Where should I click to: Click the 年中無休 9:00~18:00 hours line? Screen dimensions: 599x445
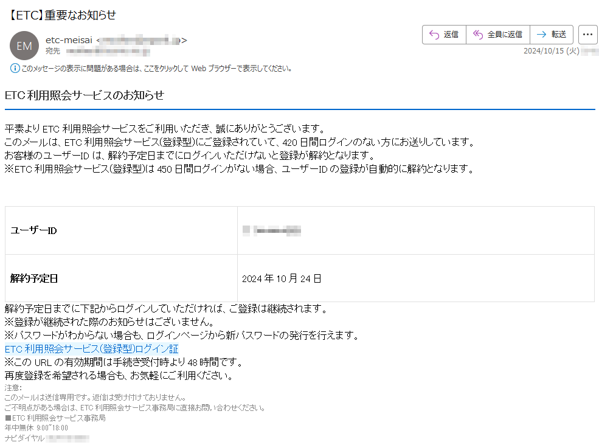click(x=36, y=428)
